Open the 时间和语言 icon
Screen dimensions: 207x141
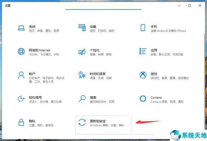point(82,75)
